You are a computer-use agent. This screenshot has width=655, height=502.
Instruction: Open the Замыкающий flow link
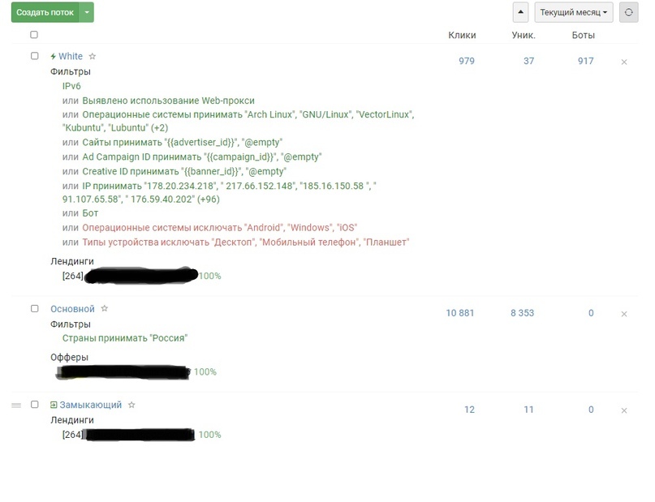pyautogui.click(x=91, y=405)
